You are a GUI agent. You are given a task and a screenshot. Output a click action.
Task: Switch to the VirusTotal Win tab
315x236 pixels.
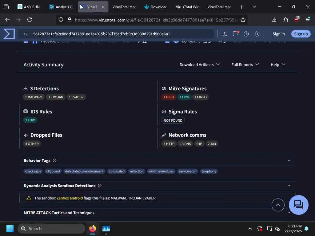point(188,7)
